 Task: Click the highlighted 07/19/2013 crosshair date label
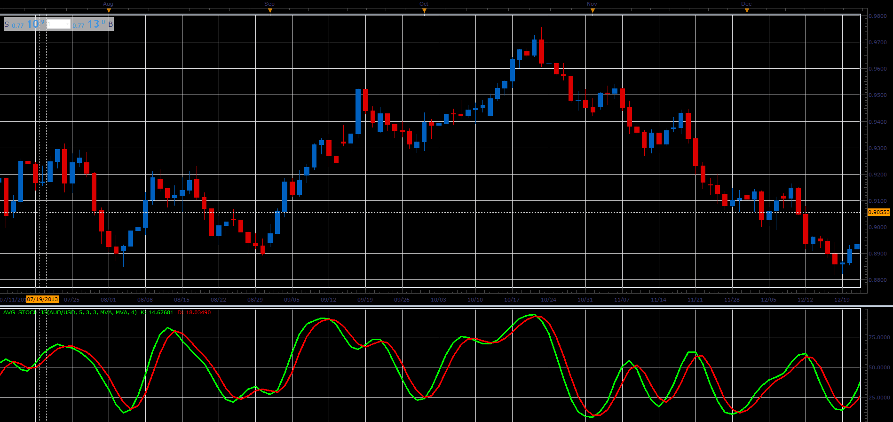42,299
